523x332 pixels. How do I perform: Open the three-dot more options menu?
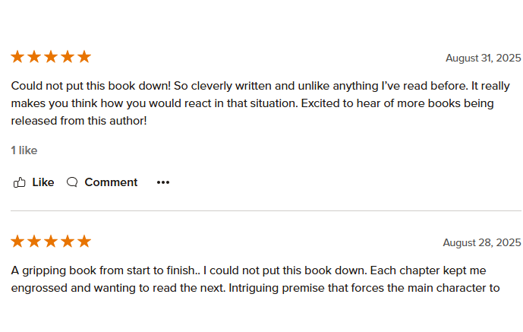[x=163, y=182]
